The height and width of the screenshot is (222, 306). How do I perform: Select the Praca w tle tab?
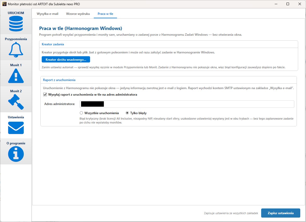coord(105,14)
